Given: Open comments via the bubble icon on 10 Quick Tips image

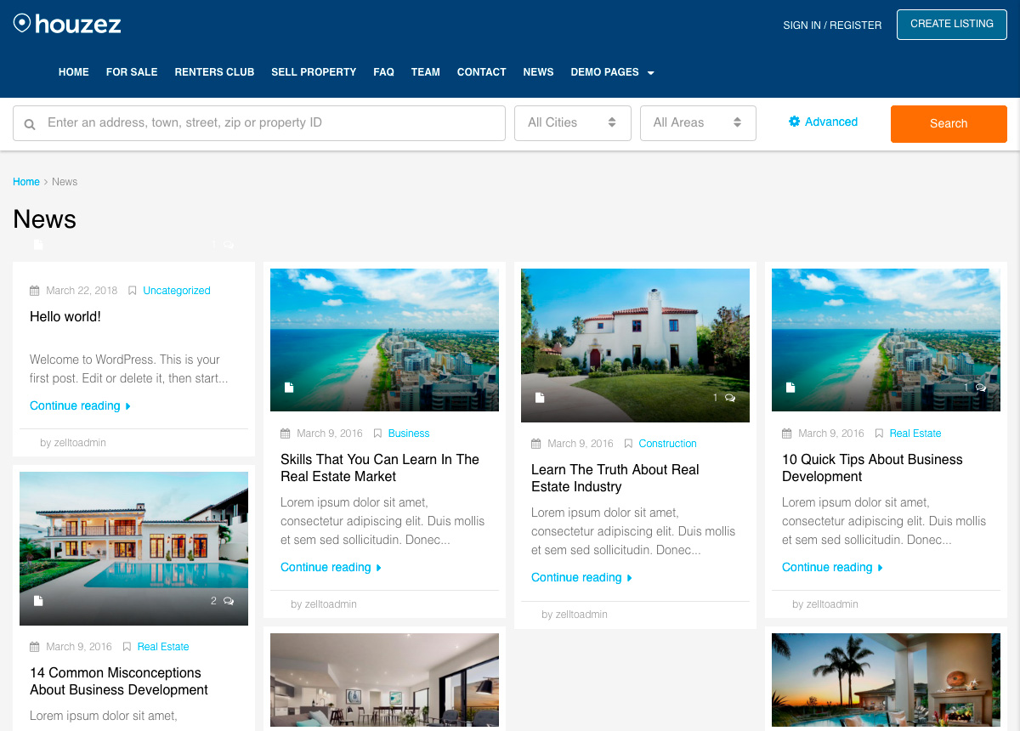Looking at the screenshot, I should click(x=980, y=388).
